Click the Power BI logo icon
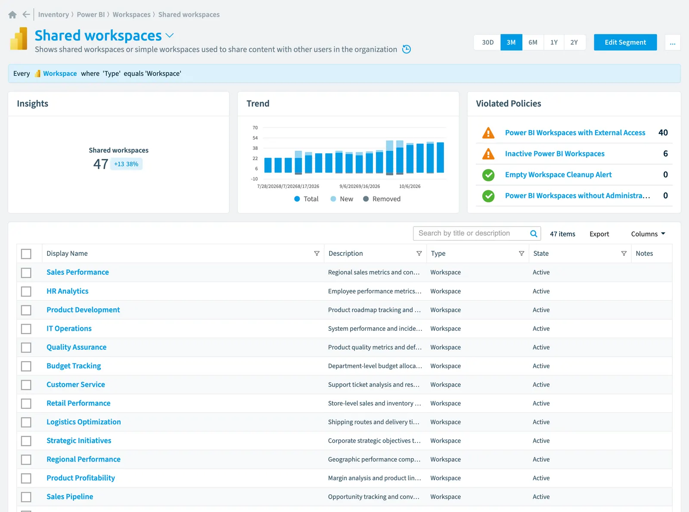 coord(19,39)
